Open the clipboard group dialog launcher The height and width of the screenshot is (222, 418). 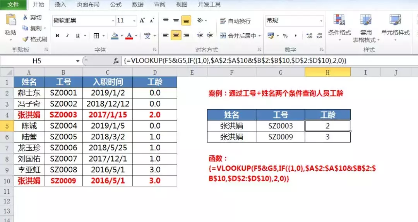(46, 50)
